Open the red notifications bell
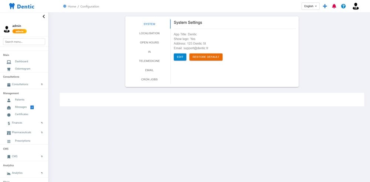Screen dimensions: 370x182 [334, 6]
